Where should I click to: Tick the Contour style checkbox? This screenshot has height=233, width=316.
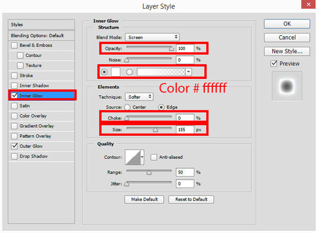point(20,55)
